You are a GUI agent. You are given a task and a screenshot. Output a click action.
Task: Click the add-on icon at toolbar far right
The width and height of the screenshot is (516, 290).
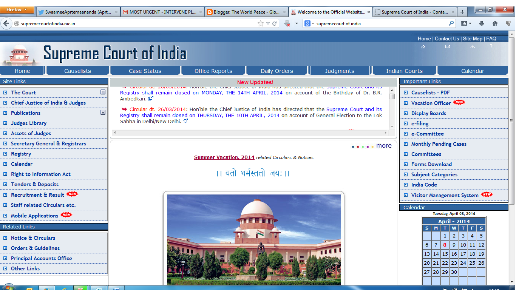(x=508, y=23)
